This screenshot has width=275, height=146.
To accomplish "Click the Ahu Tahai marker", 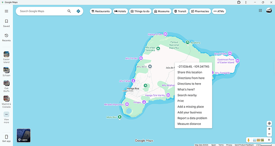I will [133, 81].
